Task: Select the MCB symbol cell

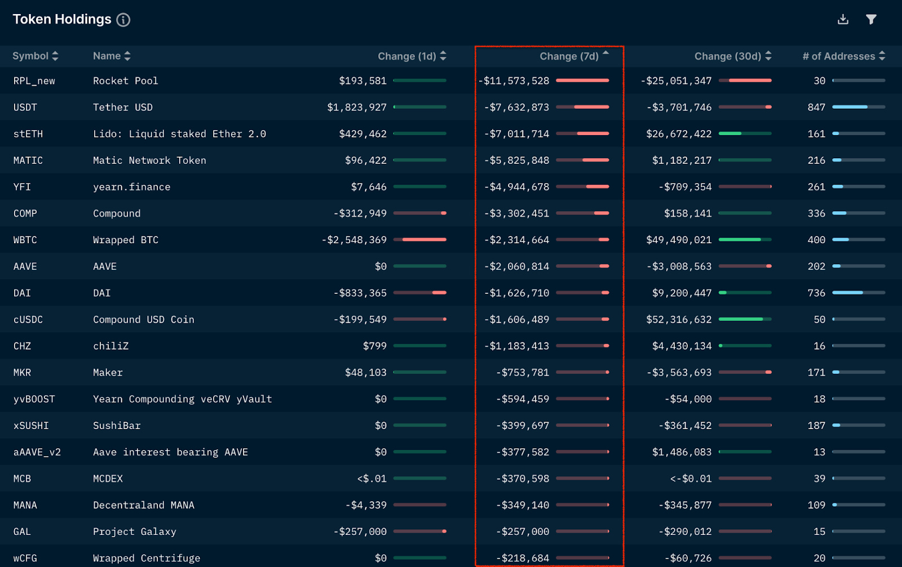Action: click(22, 479)
